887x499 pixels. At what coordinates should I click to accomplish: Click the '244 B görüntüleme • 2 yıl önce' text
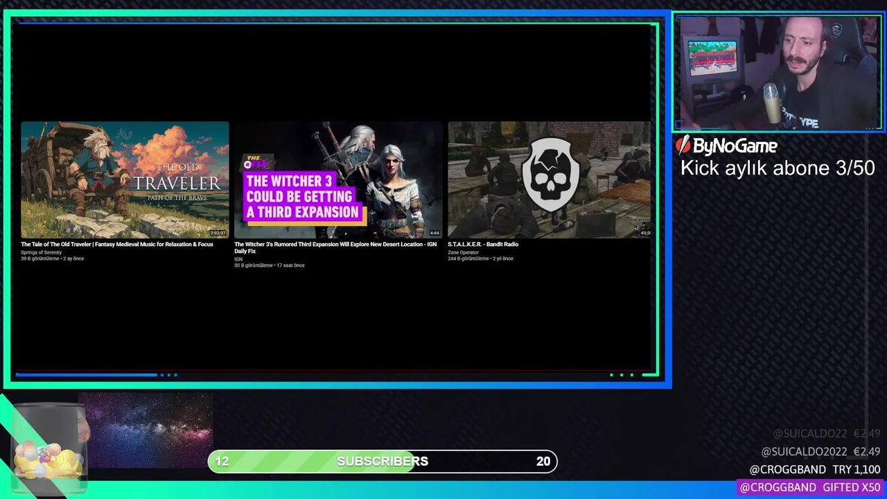click(x=480, y=259)
